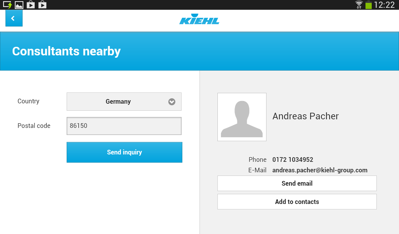399x234 pixels.
Task: Tap the first Play Store notification icon
Action: (31, 5)
